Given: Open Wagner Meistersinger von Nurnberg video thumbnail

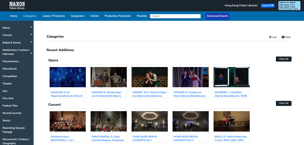Looking at the screenshot, I should (109, 77).
